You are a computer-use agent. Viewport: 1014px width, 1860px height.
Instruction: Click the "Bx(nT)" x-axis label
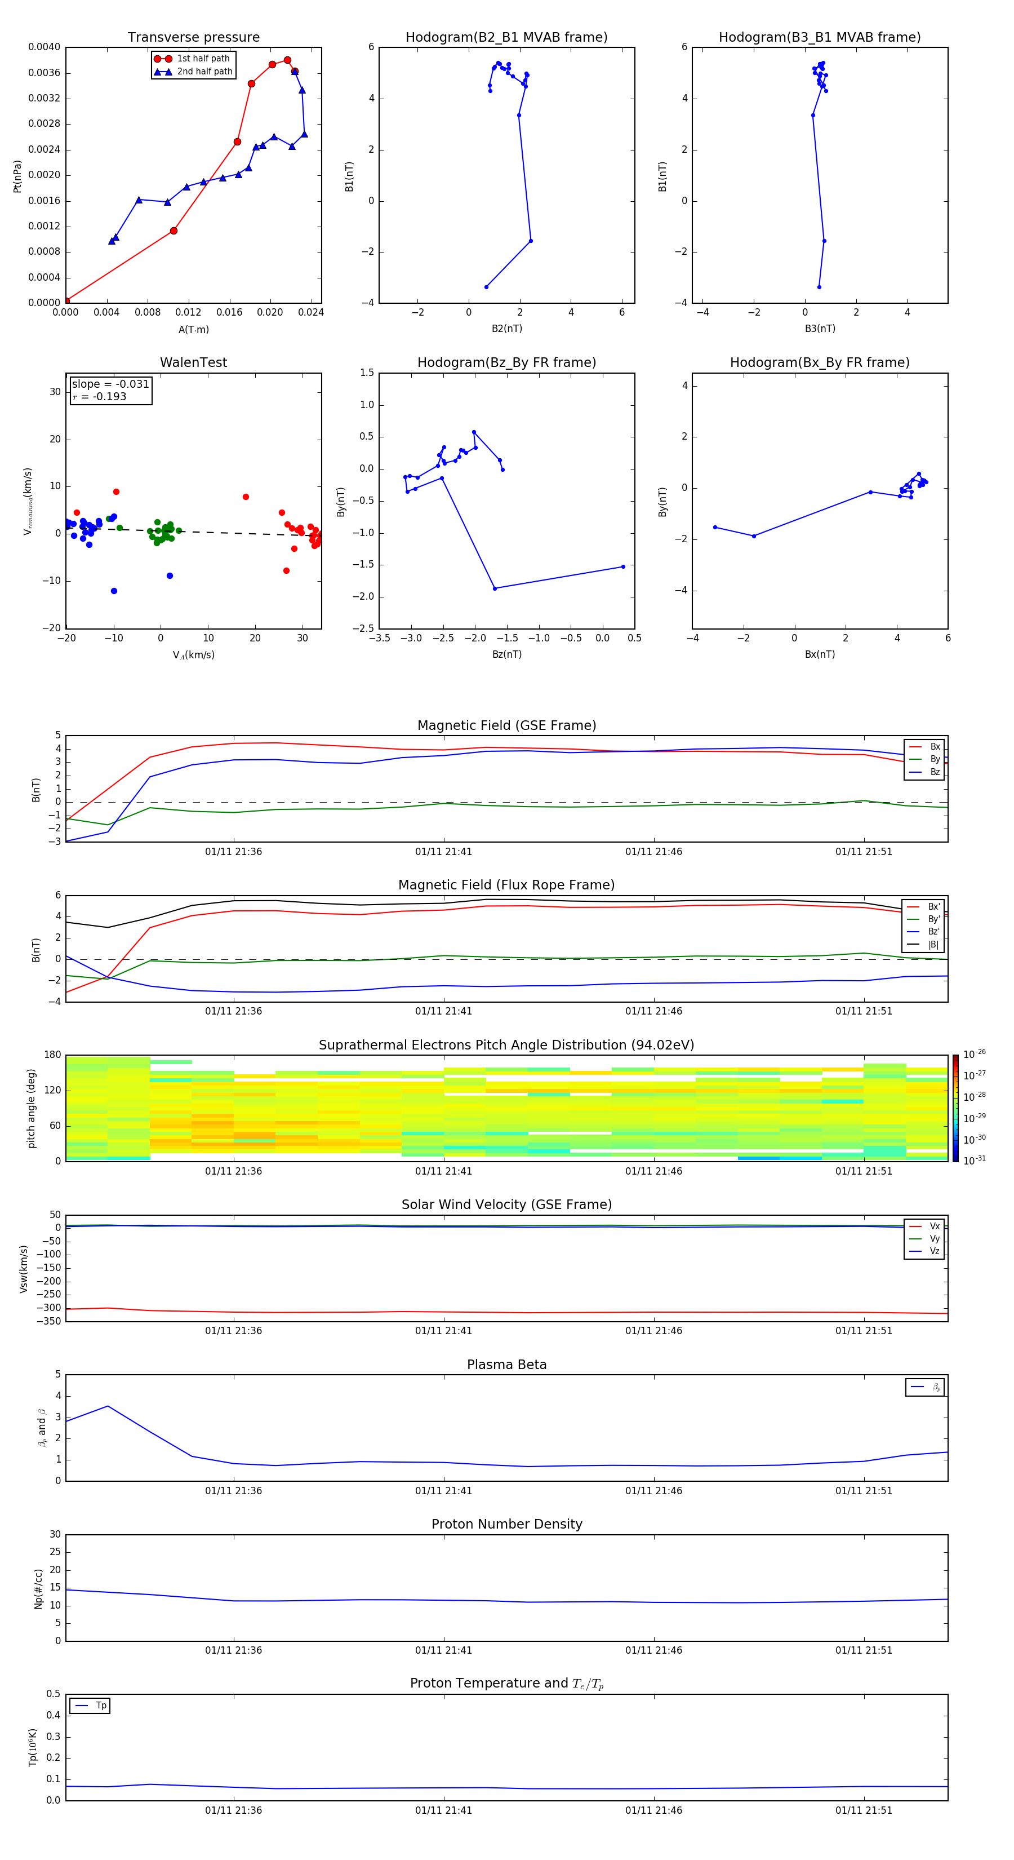click(x=820, y=654)
